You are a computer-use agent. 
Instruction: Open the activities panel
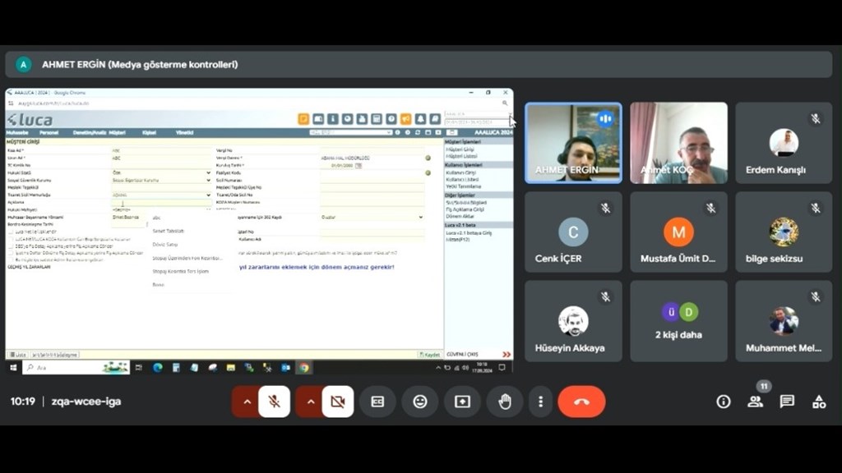[819, 402]
